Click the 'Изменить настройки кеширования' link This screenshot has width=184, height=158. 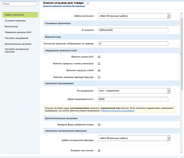click(118, 111)
